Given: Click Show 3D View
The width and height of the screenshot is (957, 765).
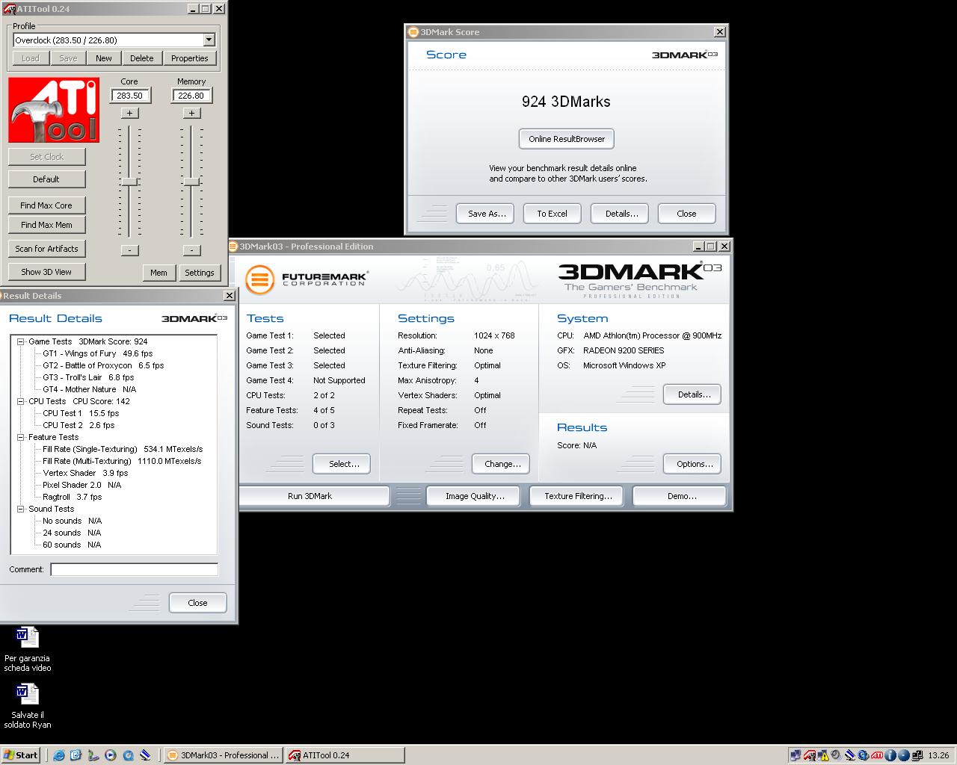Looking at the screenshot, I should pos(46,272).
